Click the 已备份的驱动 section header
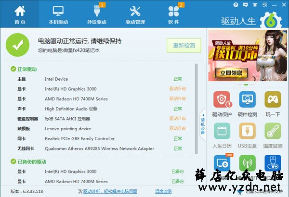 pyautogui.click(x=28, y=161)
